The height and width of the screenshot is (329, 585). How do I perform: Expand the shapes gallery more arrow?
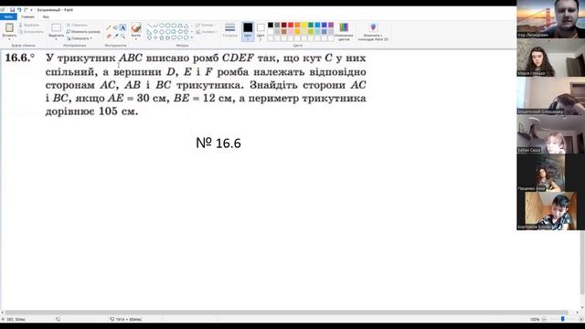click(x=191, y=37)
